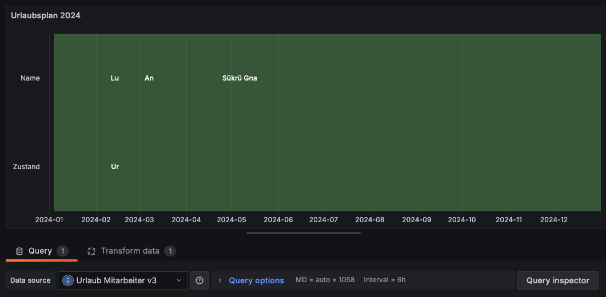Click the Lu segment in Name row
The width and height of the screenshot is (606, 297).
(x=115, y=78)
